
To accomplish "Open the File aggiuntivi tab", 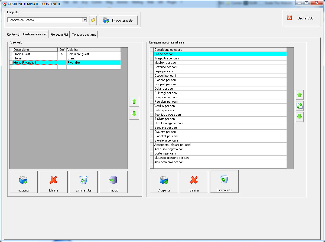I will (x=59, y=35).
